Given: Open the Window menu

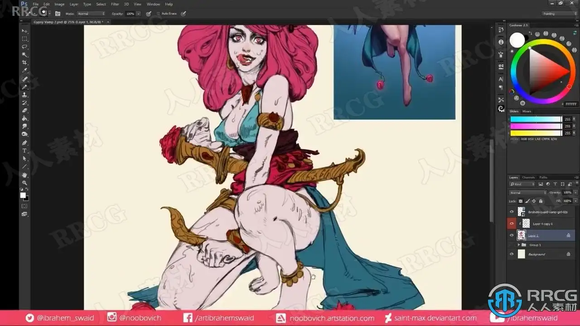Looking at the screenshot, I should (153, 4).
